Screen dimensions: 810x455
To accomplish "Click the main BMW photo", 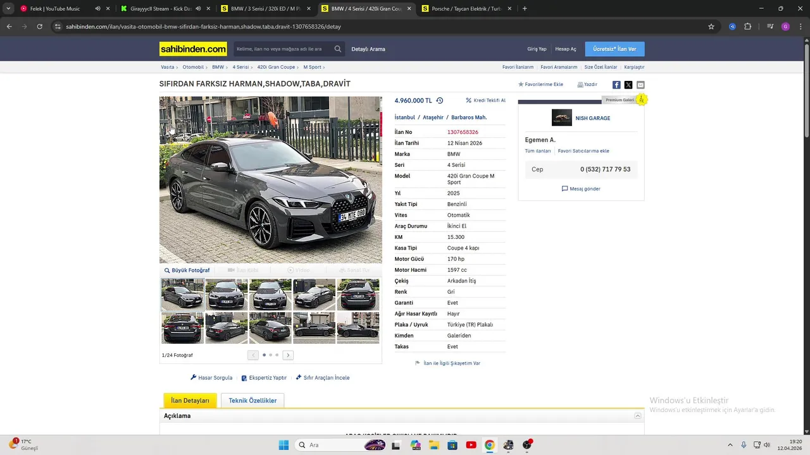I will click(270, 179).
